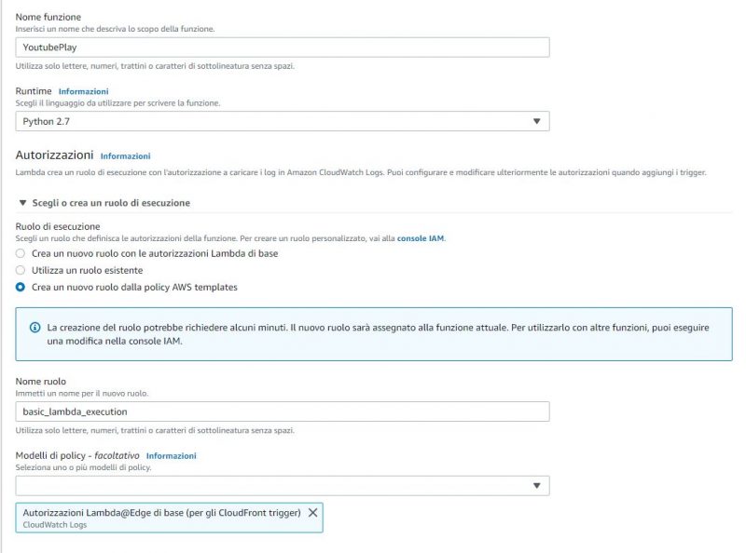Open the policy templates dropdown arrow
The height and width of the screenshot is (553, 746).
(537, 486)
